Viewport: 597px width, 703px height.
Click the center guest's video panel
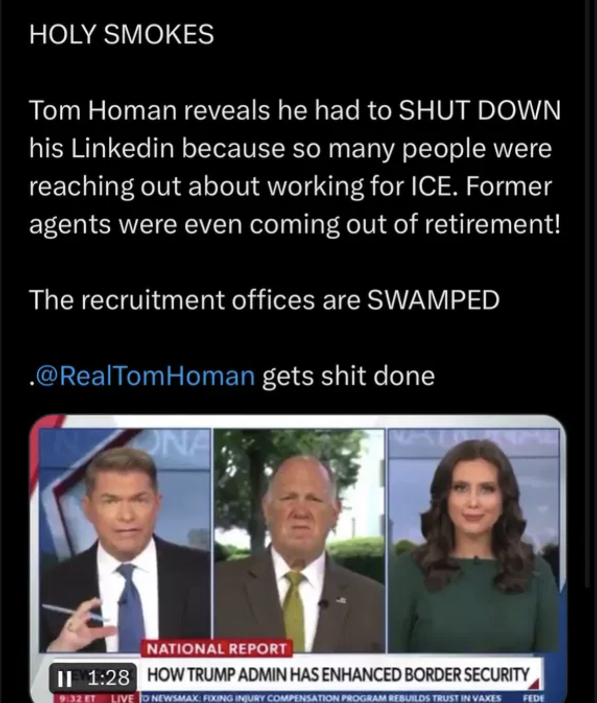pos(299,540)
